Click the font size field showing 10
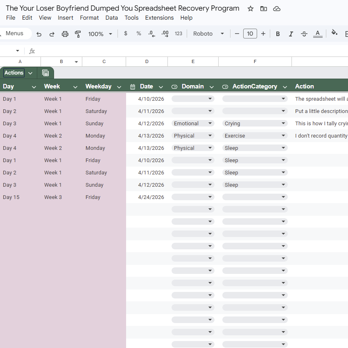 [250, 34]
